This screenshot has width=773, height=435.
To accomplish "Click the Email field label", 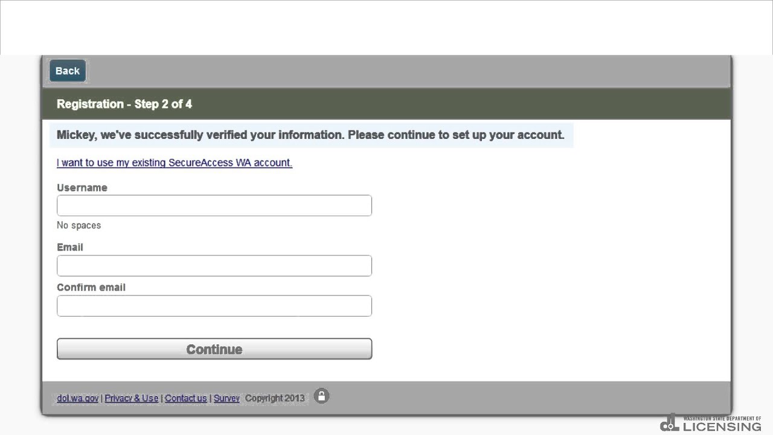I will tap(70, 247).
